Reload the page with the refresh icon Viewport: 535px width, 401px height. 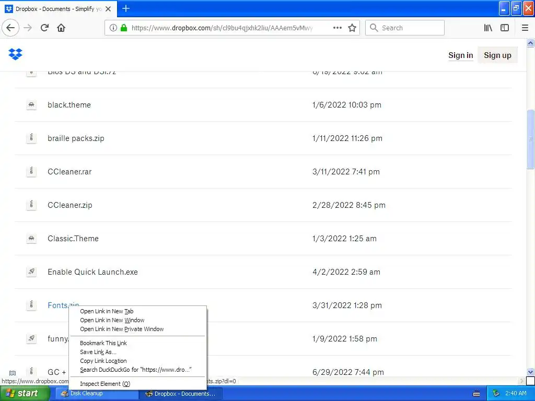click(45, 28)
